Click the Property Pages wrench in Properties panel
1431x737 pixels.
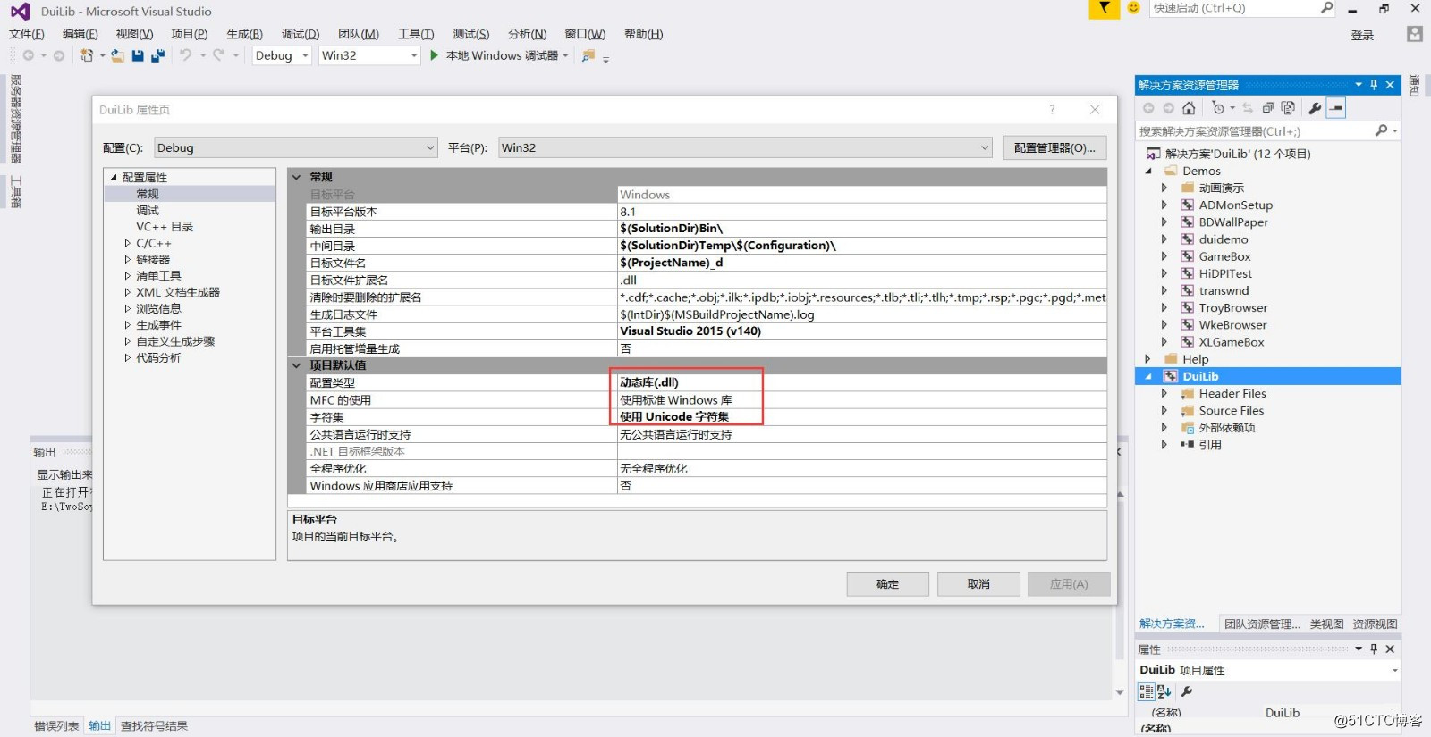click(x=1187, y=691)
